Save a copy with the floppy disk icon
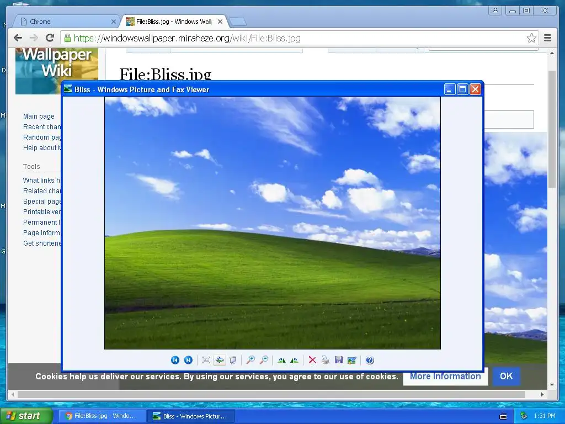 338,360
